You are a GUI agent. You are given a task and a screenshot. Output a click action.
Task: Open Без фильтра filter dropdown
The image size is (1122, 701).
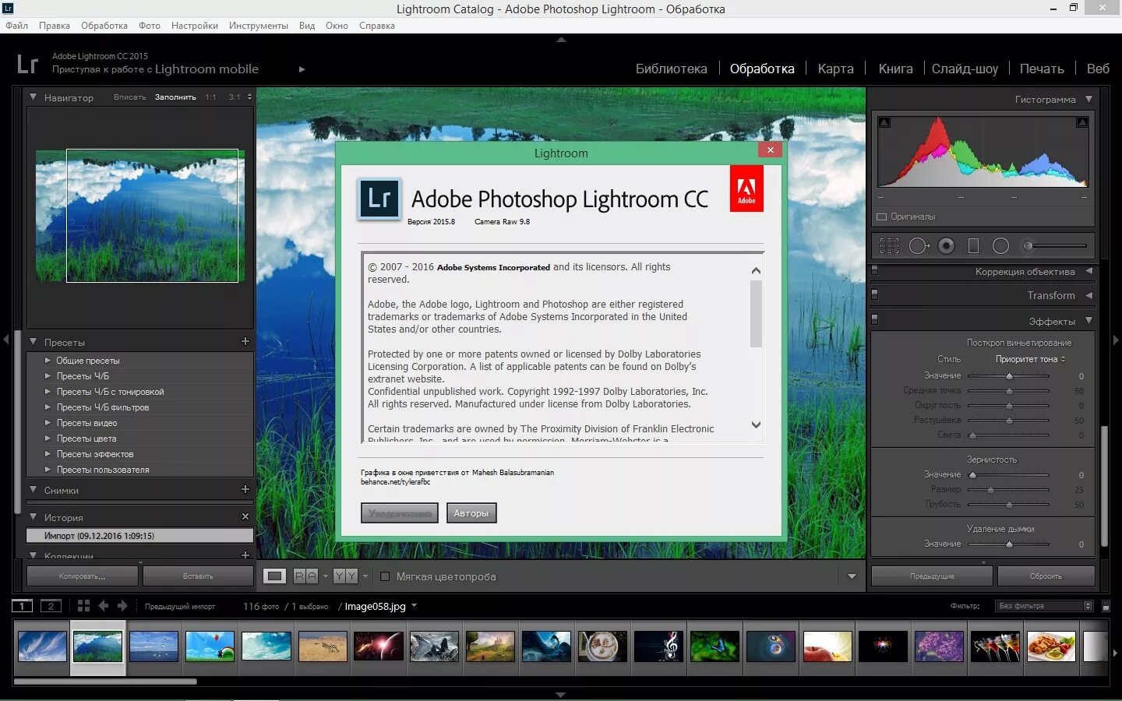(x=1044, y=606)
